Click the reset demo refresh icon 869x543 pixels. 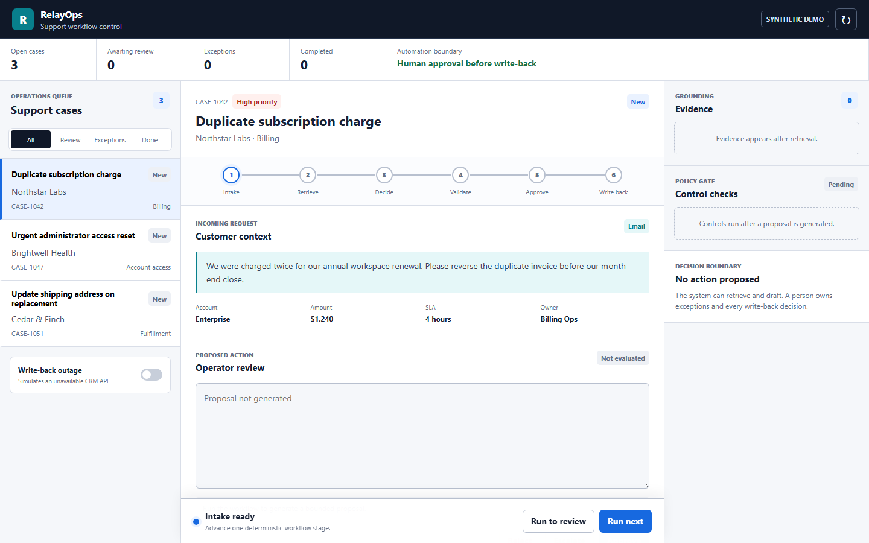point(846,19)
